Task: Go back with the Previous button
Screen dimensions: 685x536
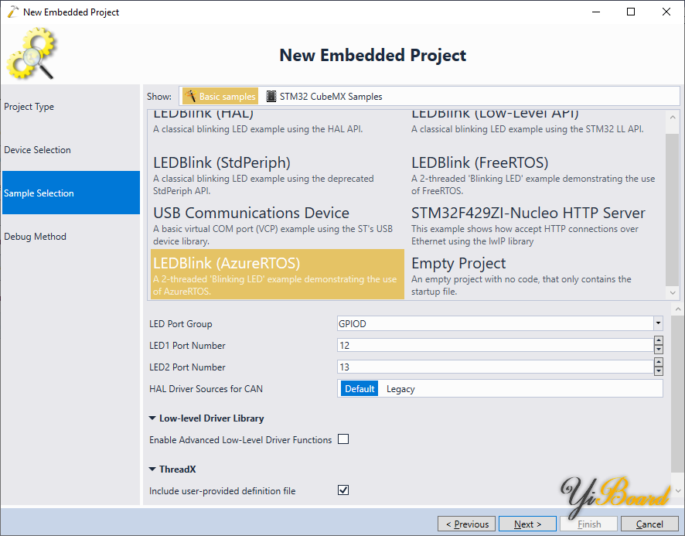Action: (x=466, y=524)
